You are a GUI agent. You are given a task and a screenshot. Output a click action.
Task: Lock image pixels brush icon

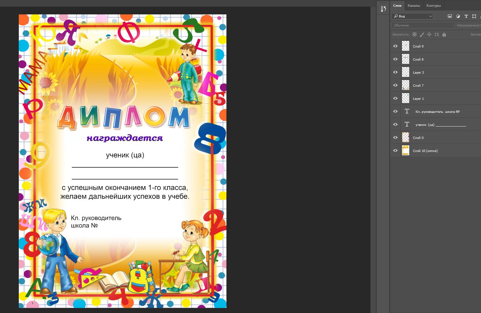422,34
